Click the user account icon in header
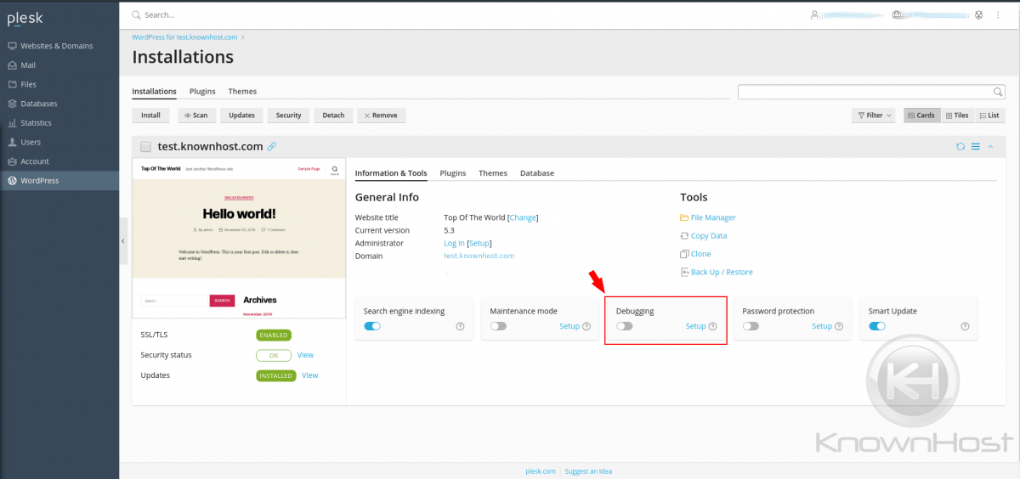This screenshot has height=479, width=1020. 814,14
